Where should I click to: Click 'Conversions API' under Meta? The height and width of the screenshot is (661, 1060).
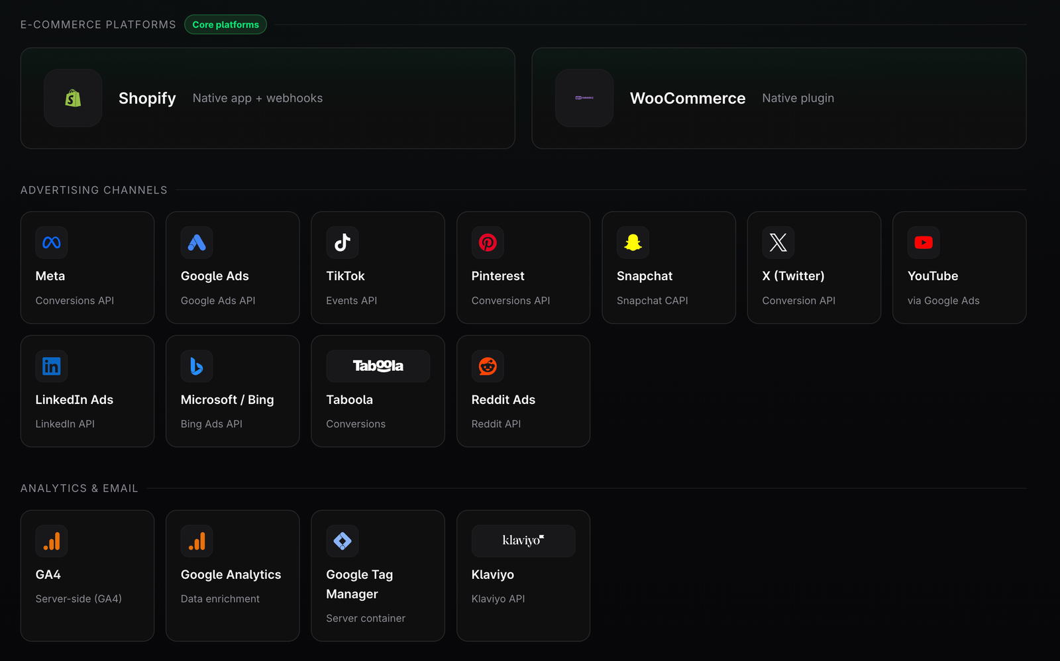pos(75,301)
